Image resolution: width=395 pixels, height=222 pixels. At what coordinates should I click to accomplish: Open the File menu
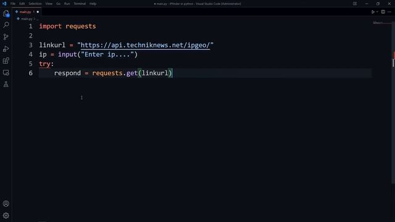click(x=13, y=4)
